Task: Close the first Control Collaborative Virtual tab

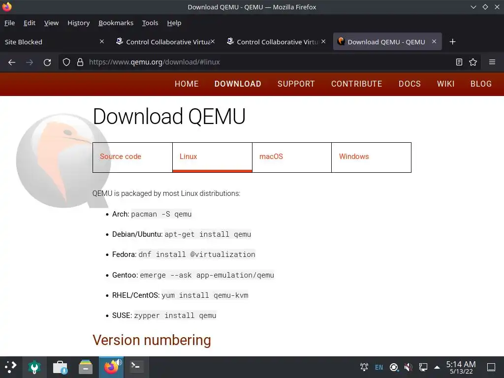Action: click(x=213, y=41)
